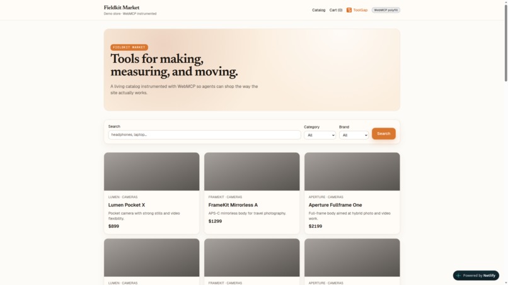
Task: Click the $899 price
Action: 113,226
